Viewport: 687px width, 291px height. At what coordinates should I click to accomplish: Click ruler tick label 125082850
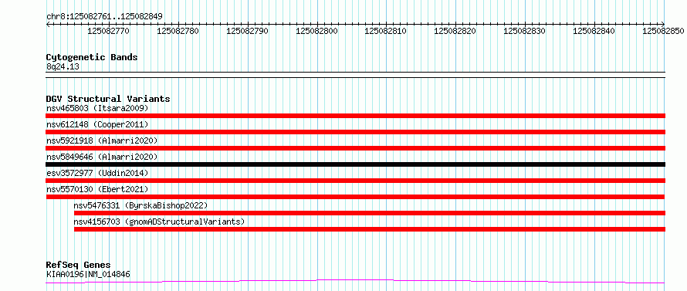click(x=663, y=31)
